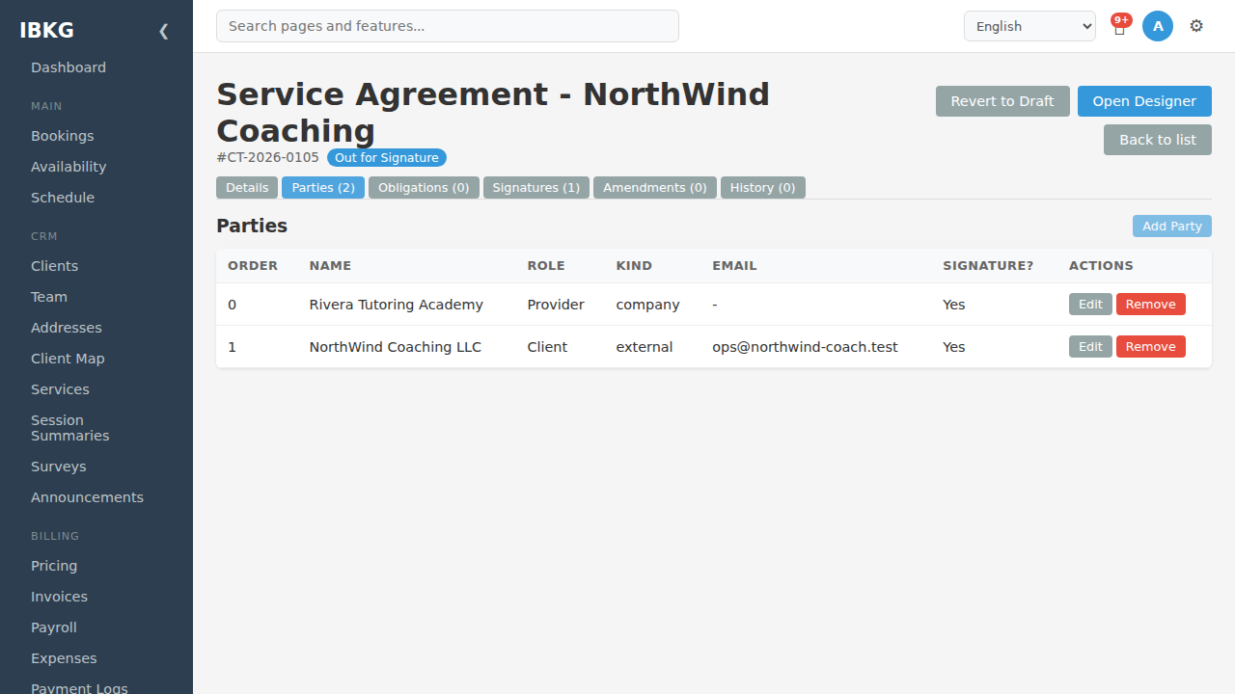Open notifications bell with 9+ badge
Viewport: 1235px width, 694px height.
pyautogui.click(x=1120, y=26)
